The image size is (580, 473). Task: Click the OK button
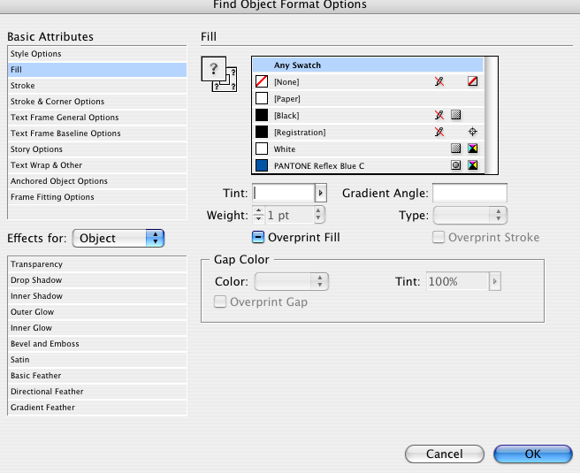[x=532, y=454]
